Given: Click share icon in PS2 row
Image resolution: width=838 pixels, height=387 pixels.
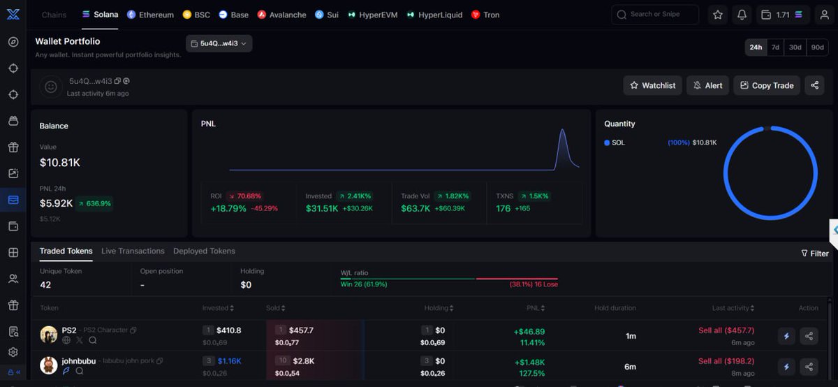Looking at the screenshot, I should click(x=809, y=336).
